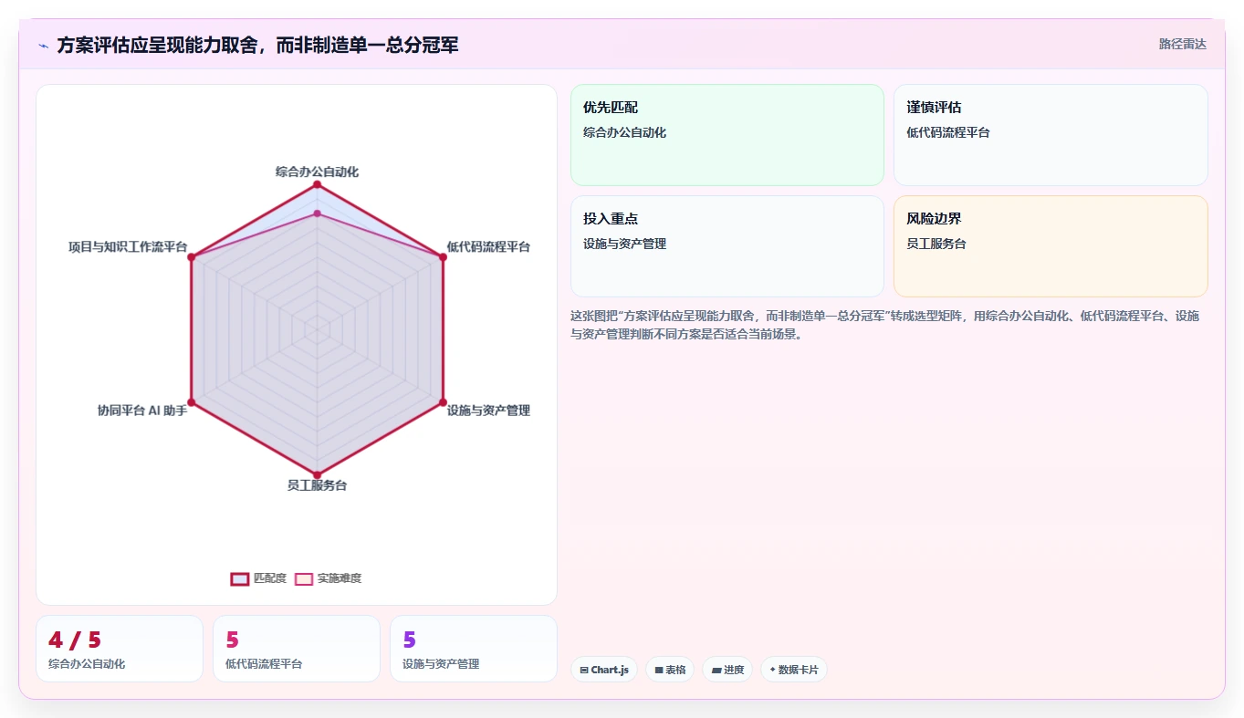Click the radar data point at 员工服务台 vertex
Image resolution: width=1244 pixels, height=718 pixels.
pyautogui.click(x=317, y=474)
